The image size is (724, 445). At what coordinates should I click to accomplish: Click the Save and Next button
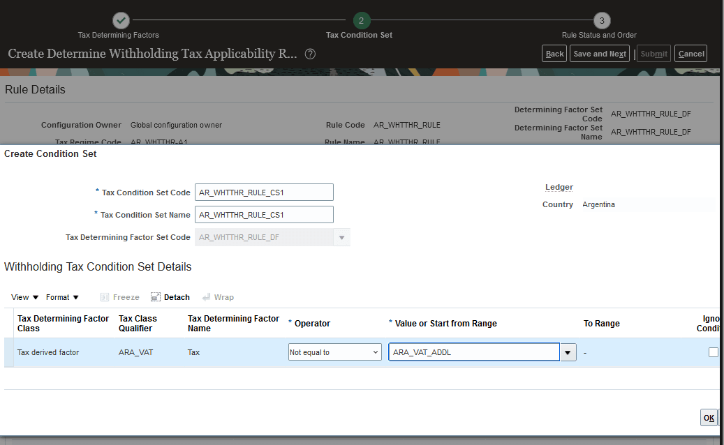pyautogui.click(x=599, y=53)
